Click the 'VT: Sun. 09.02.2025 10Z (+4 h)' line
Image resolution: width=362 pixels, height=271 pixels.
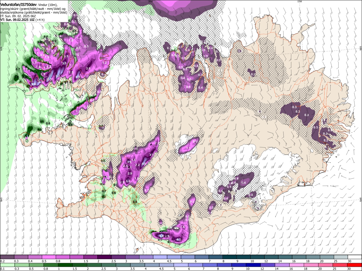click(x=22, y=20)
